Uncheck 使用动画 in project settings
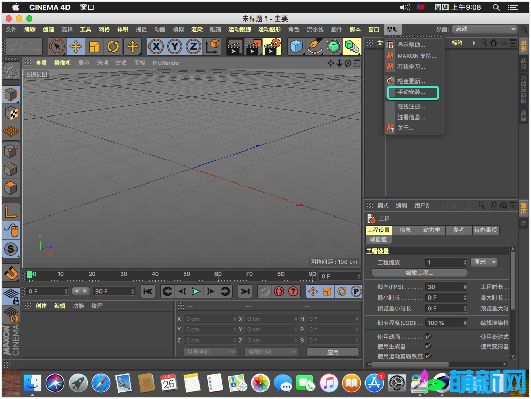The width and height of the screenshot is (531, 399). click(429, 336)
